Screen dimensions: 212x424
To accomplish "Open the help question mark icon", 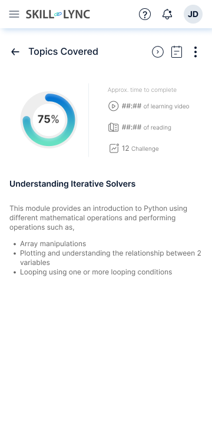I will (145, 14).
